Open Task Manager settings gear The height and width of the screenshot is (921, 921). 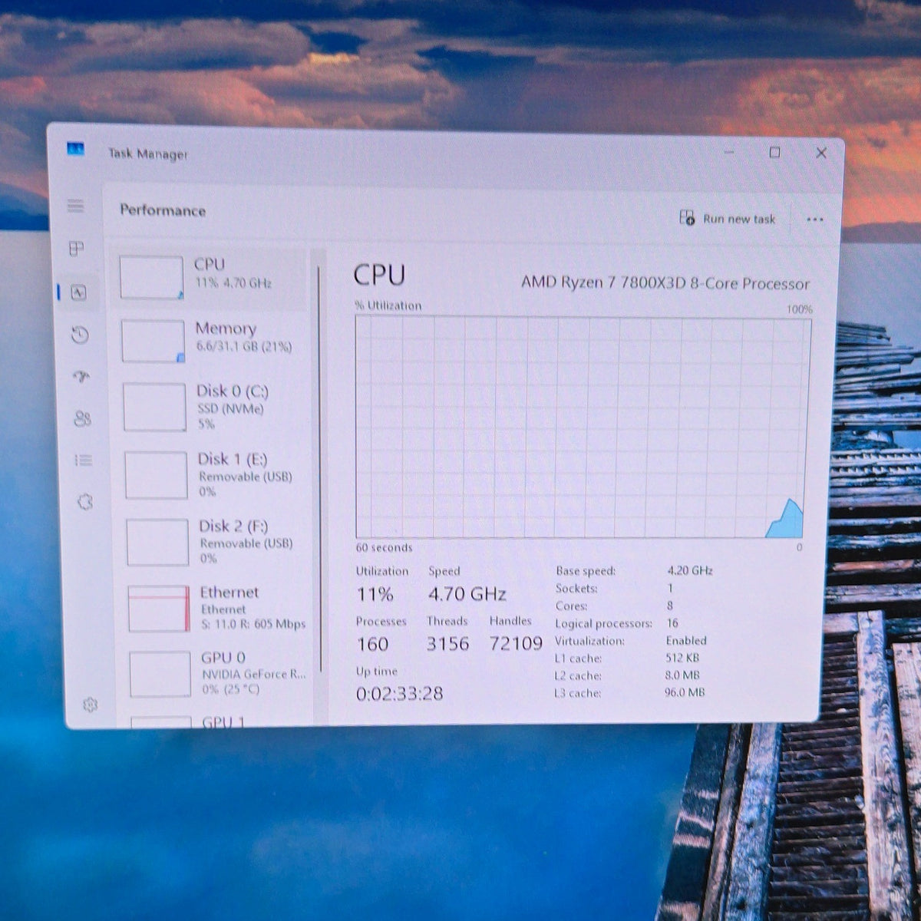(91, 705)
